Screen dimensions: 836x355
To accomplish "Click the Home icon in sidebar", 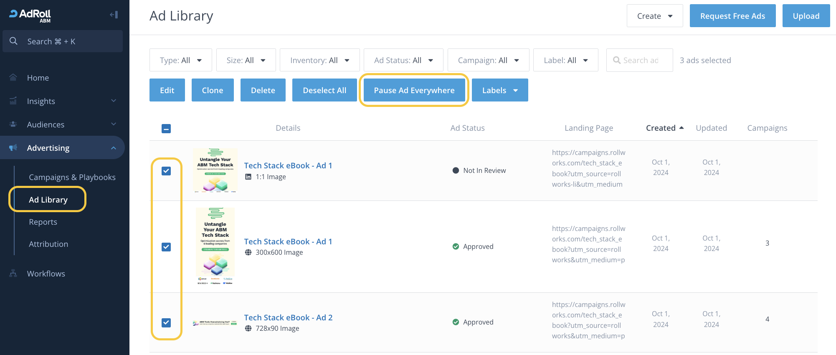I will tap(13, 78).
